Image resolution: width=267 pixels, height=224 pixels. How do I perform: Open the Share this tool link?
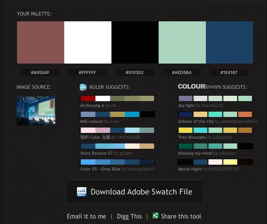(181, 216)
